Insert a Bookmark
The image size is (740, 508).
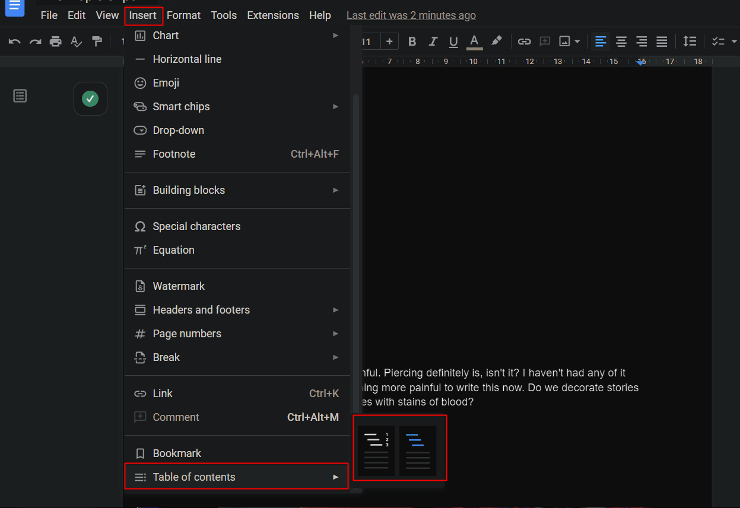237,453
